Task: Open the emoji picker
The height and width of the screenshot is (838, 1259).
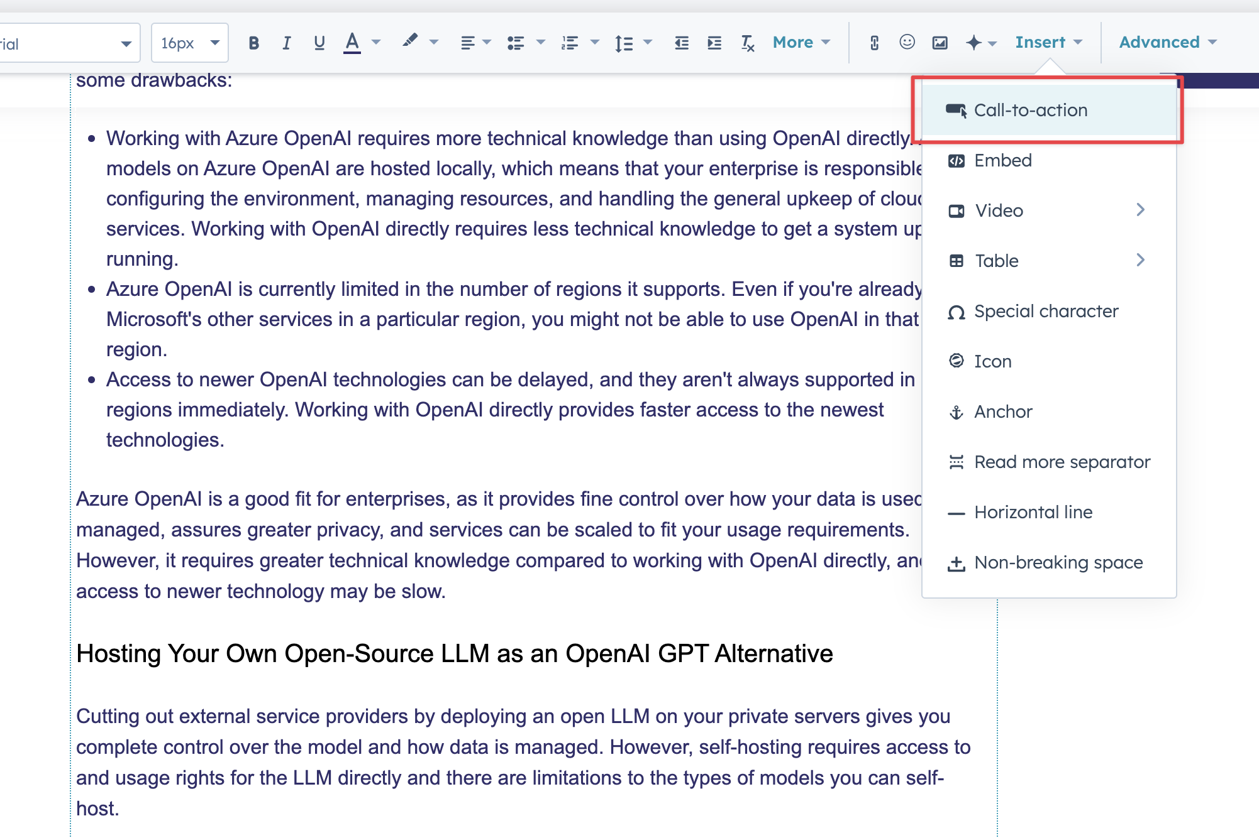Action: pos(907,42)
